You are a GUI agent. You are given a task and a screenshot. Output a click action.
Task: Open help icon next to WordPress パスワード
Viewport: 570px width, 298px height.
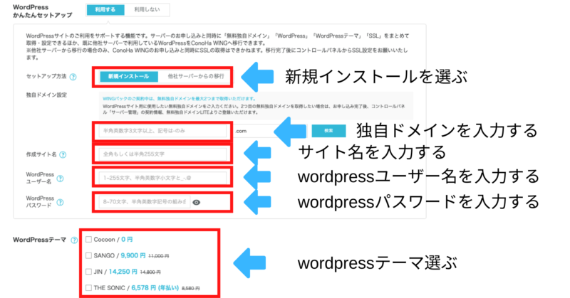[61, 202]
